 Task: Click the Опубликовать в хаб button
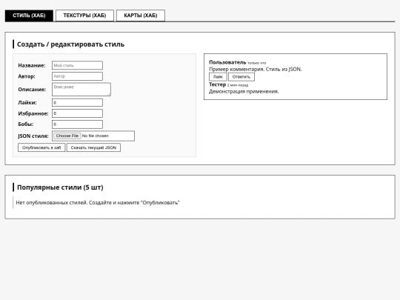pos(41,147)
